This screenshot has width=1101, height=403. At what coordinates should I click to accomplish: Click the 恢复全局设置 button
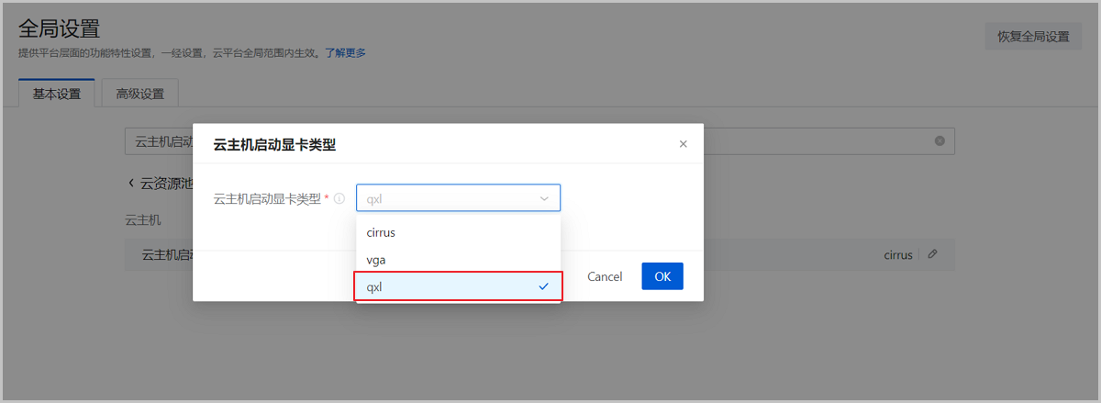pyautogui.click(x=1033, y=37)
